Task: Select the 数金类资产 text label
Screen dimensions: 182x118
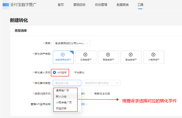Action: [131, 60]
